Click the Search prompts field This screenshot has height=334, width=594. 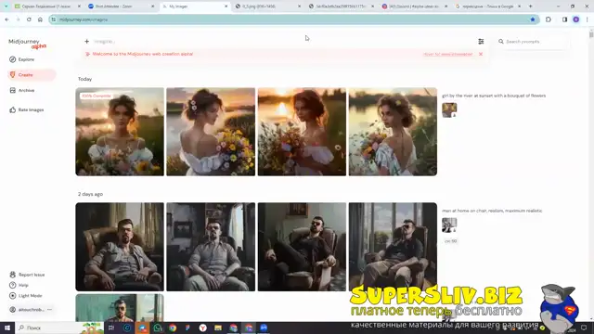click(532, 41)
